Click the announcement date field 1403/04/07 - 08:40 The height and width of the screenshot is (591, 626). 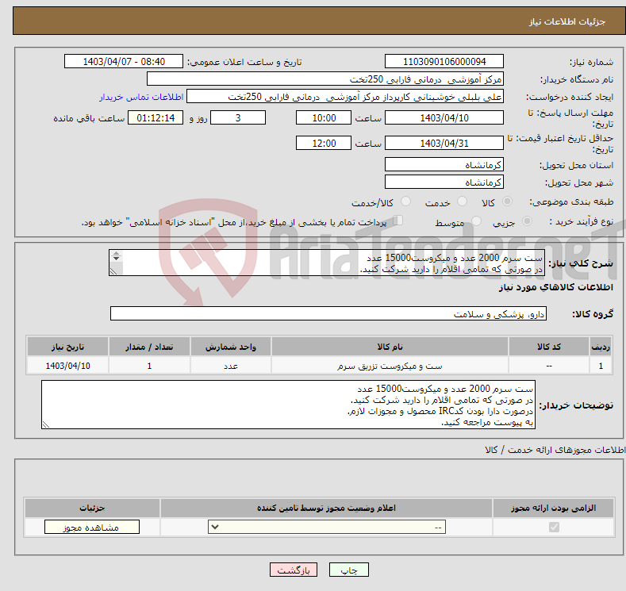[x=123, y=61]
